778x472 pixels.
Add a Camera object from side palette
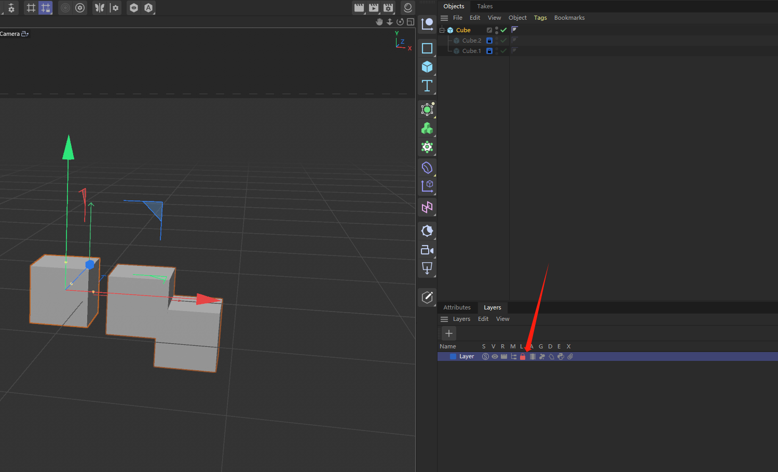427,250
